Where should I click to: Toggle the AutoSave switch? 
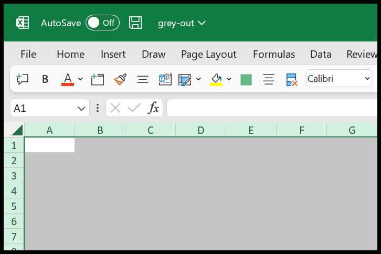pos(102,23)
